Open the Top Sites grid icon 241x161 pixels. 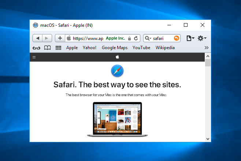coord(58,48)
